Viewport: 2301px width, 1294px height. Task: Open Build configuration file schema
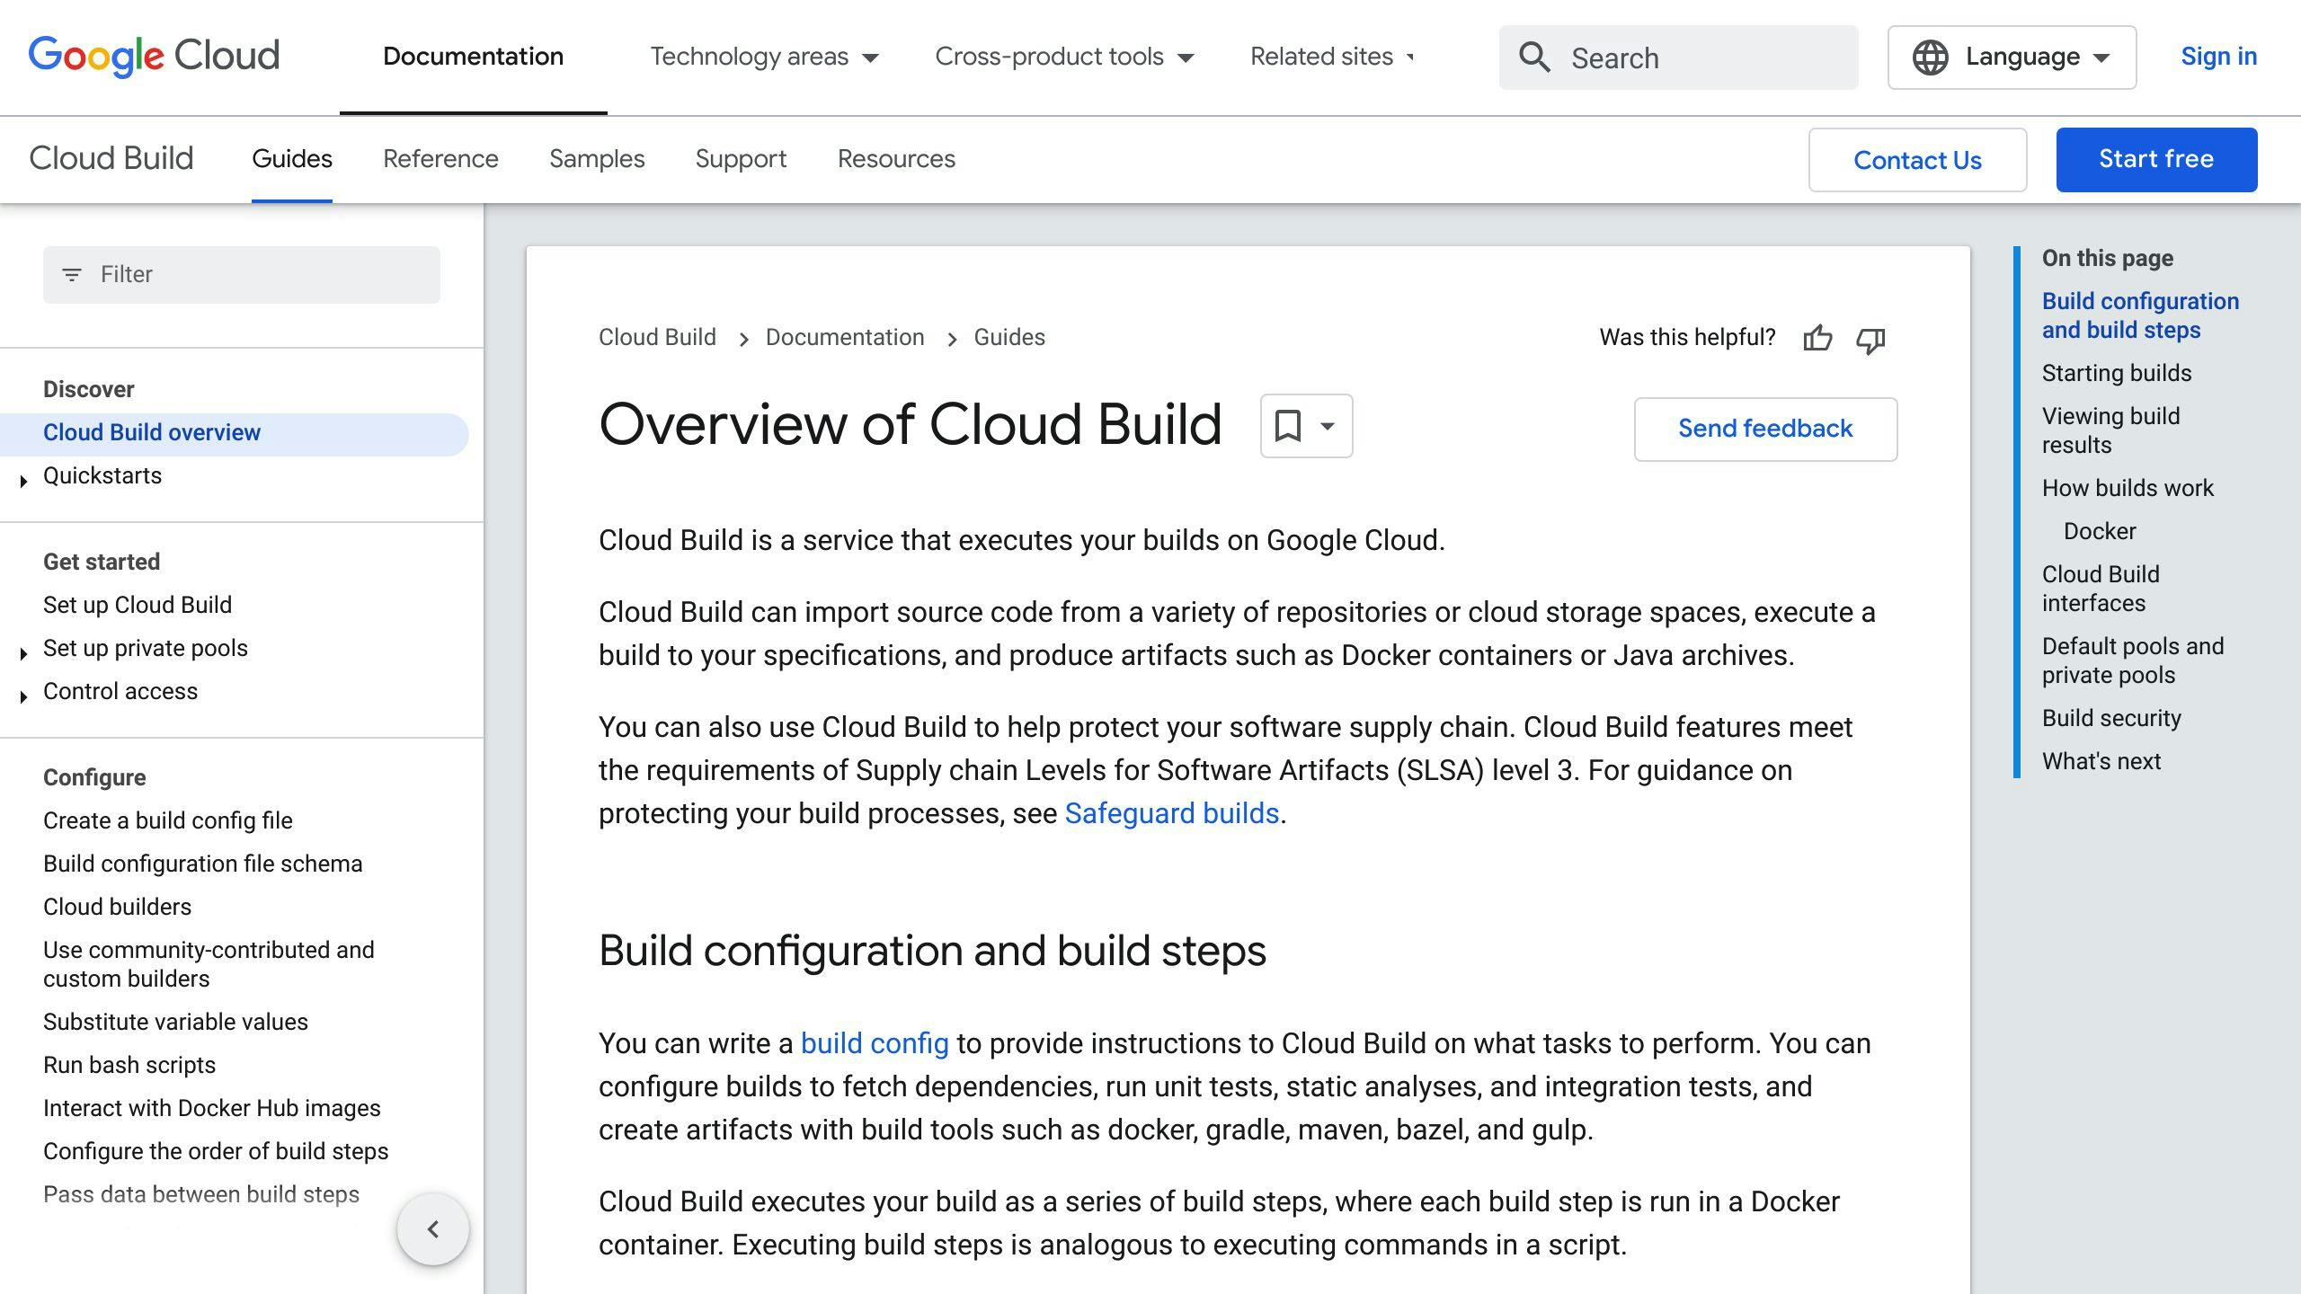coord(203,864)
